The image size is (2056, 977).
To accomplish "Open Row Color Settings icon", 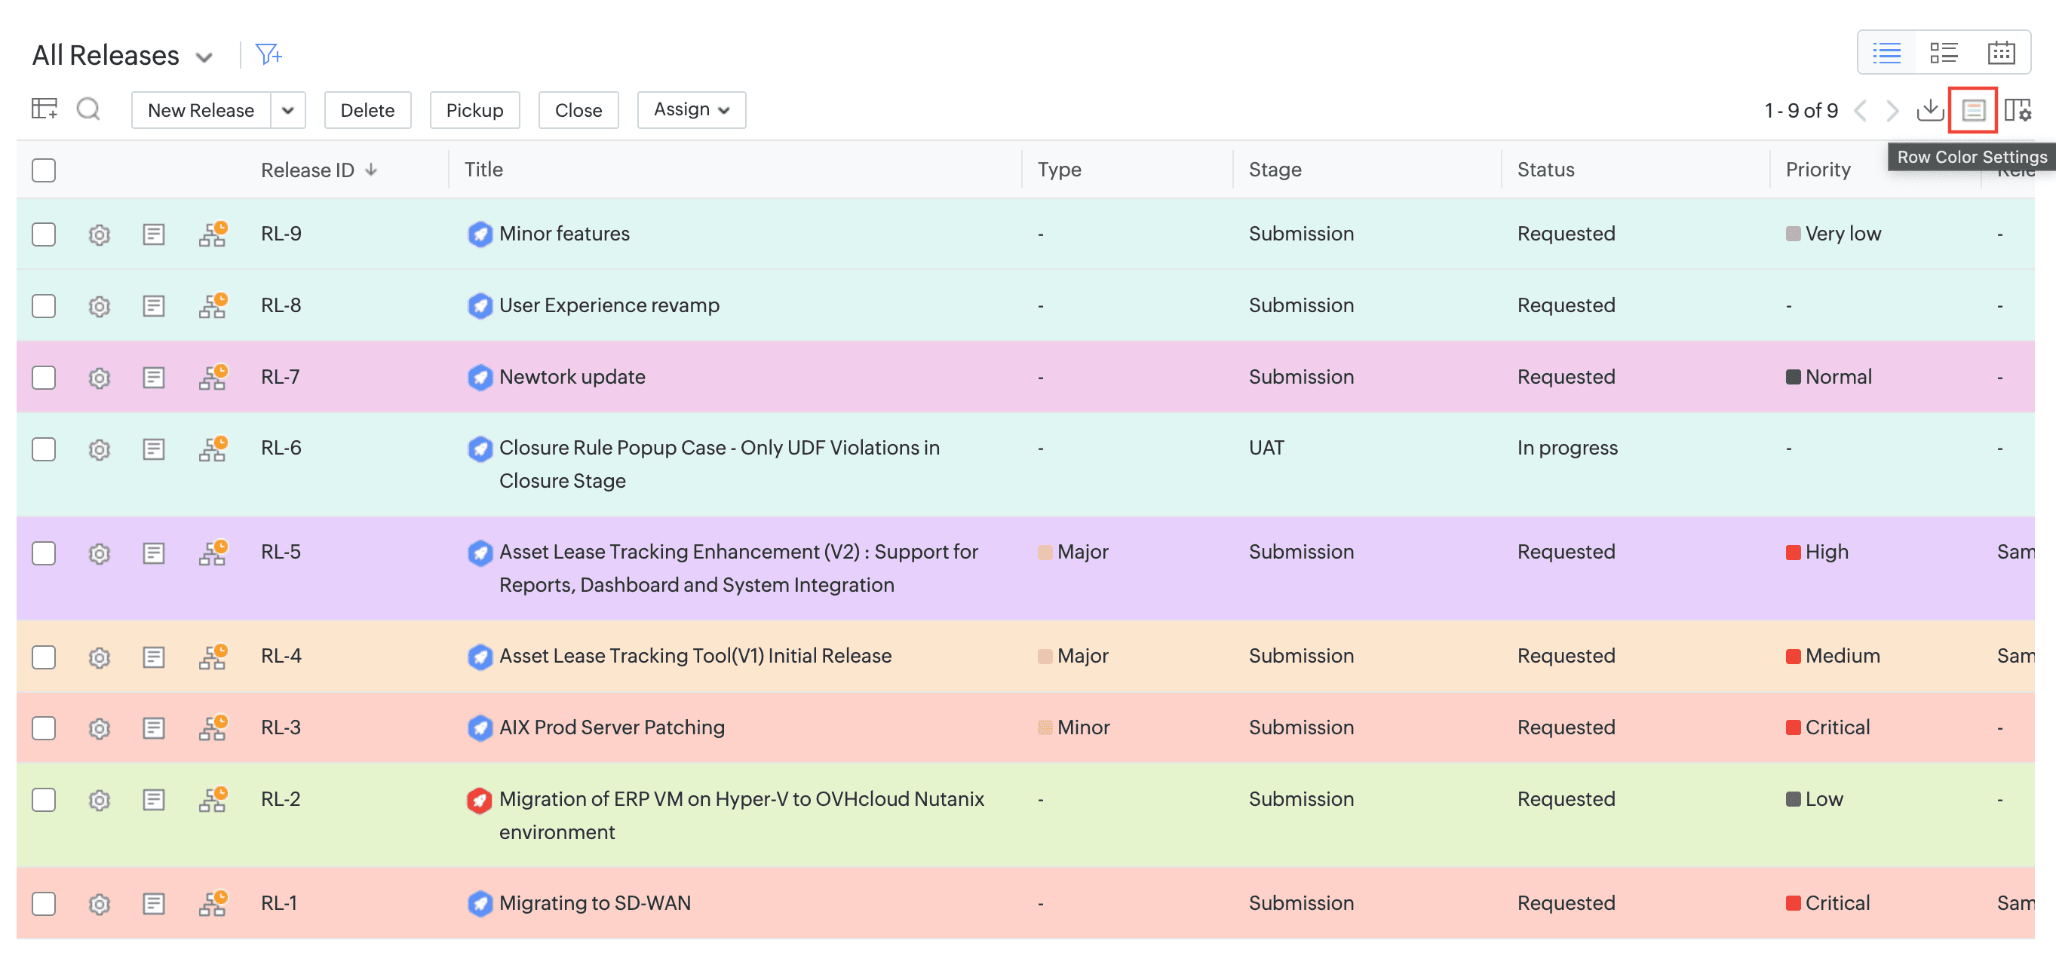I will (x=1972, y=110).
